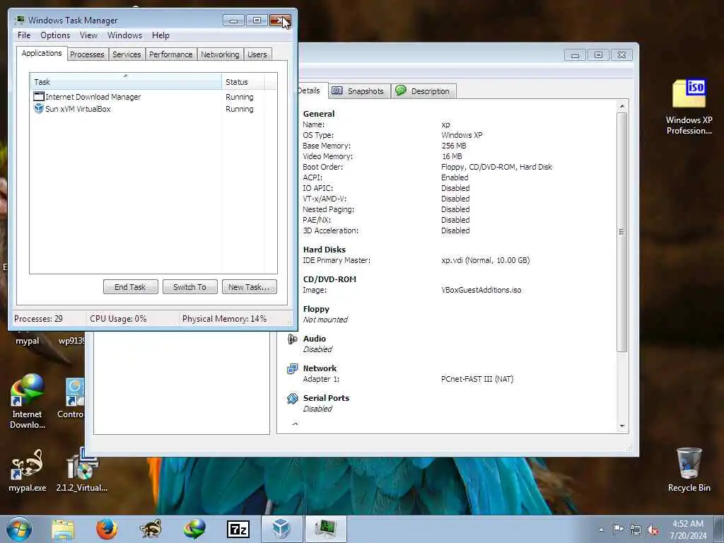Open the View menu in Task Manager

(x=88, y=35)
